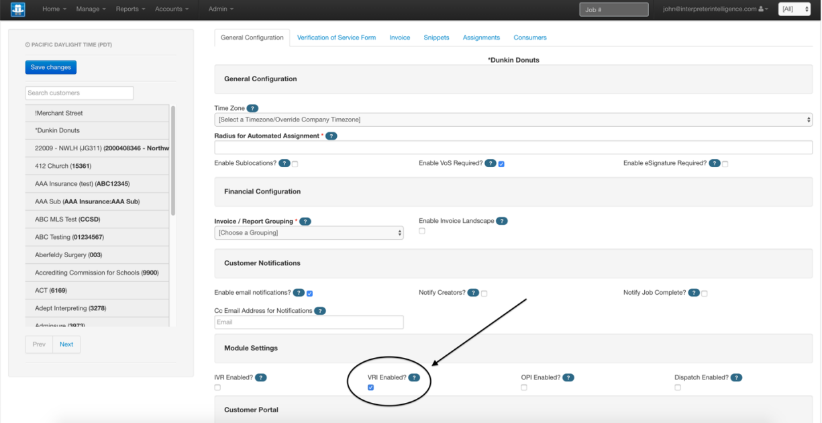The height and width of the screenshot is (423, 822).
Task: Click the Radius for Automated Assignment help icon
Action: (331, 136)
